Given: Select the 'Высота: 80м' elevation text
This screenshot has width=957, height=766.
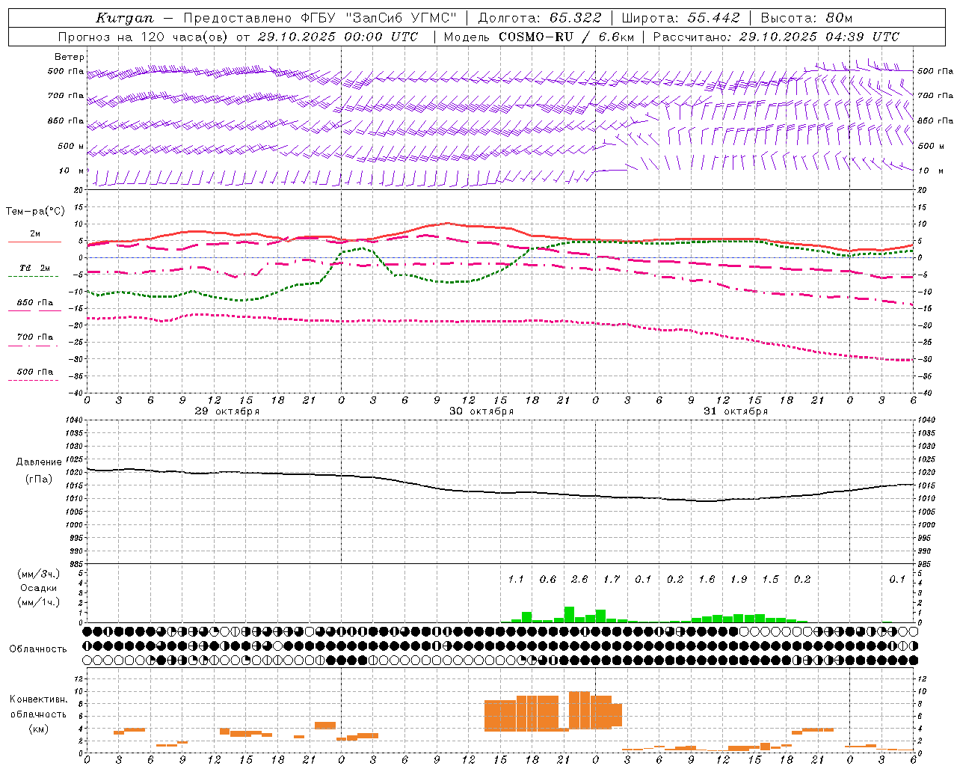Looking at the screenshot, I should pos(807,18).
